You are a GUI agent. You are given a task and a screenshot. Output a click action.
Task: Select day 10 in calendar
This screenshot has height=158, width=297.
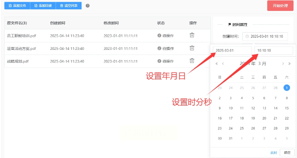coord(231,108)
